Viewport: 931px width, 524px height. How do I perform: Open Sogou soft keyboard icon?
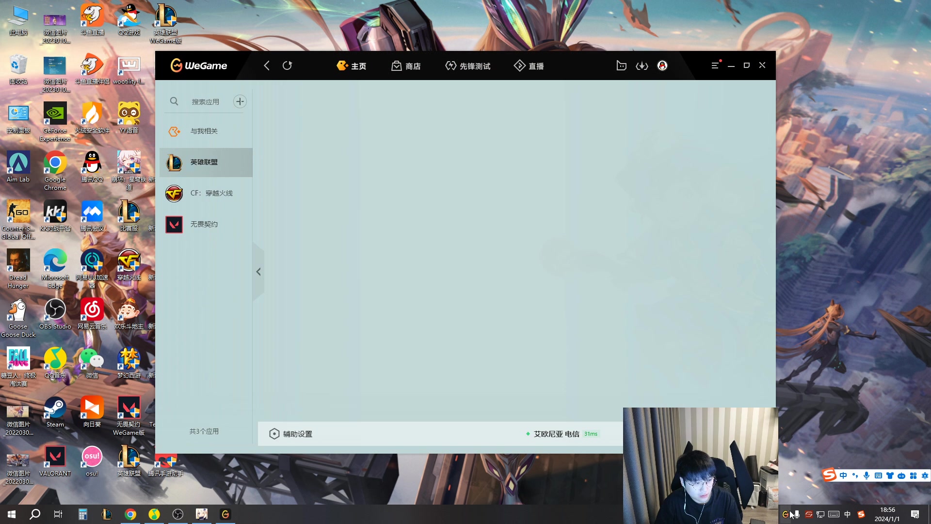coord(878,475)
